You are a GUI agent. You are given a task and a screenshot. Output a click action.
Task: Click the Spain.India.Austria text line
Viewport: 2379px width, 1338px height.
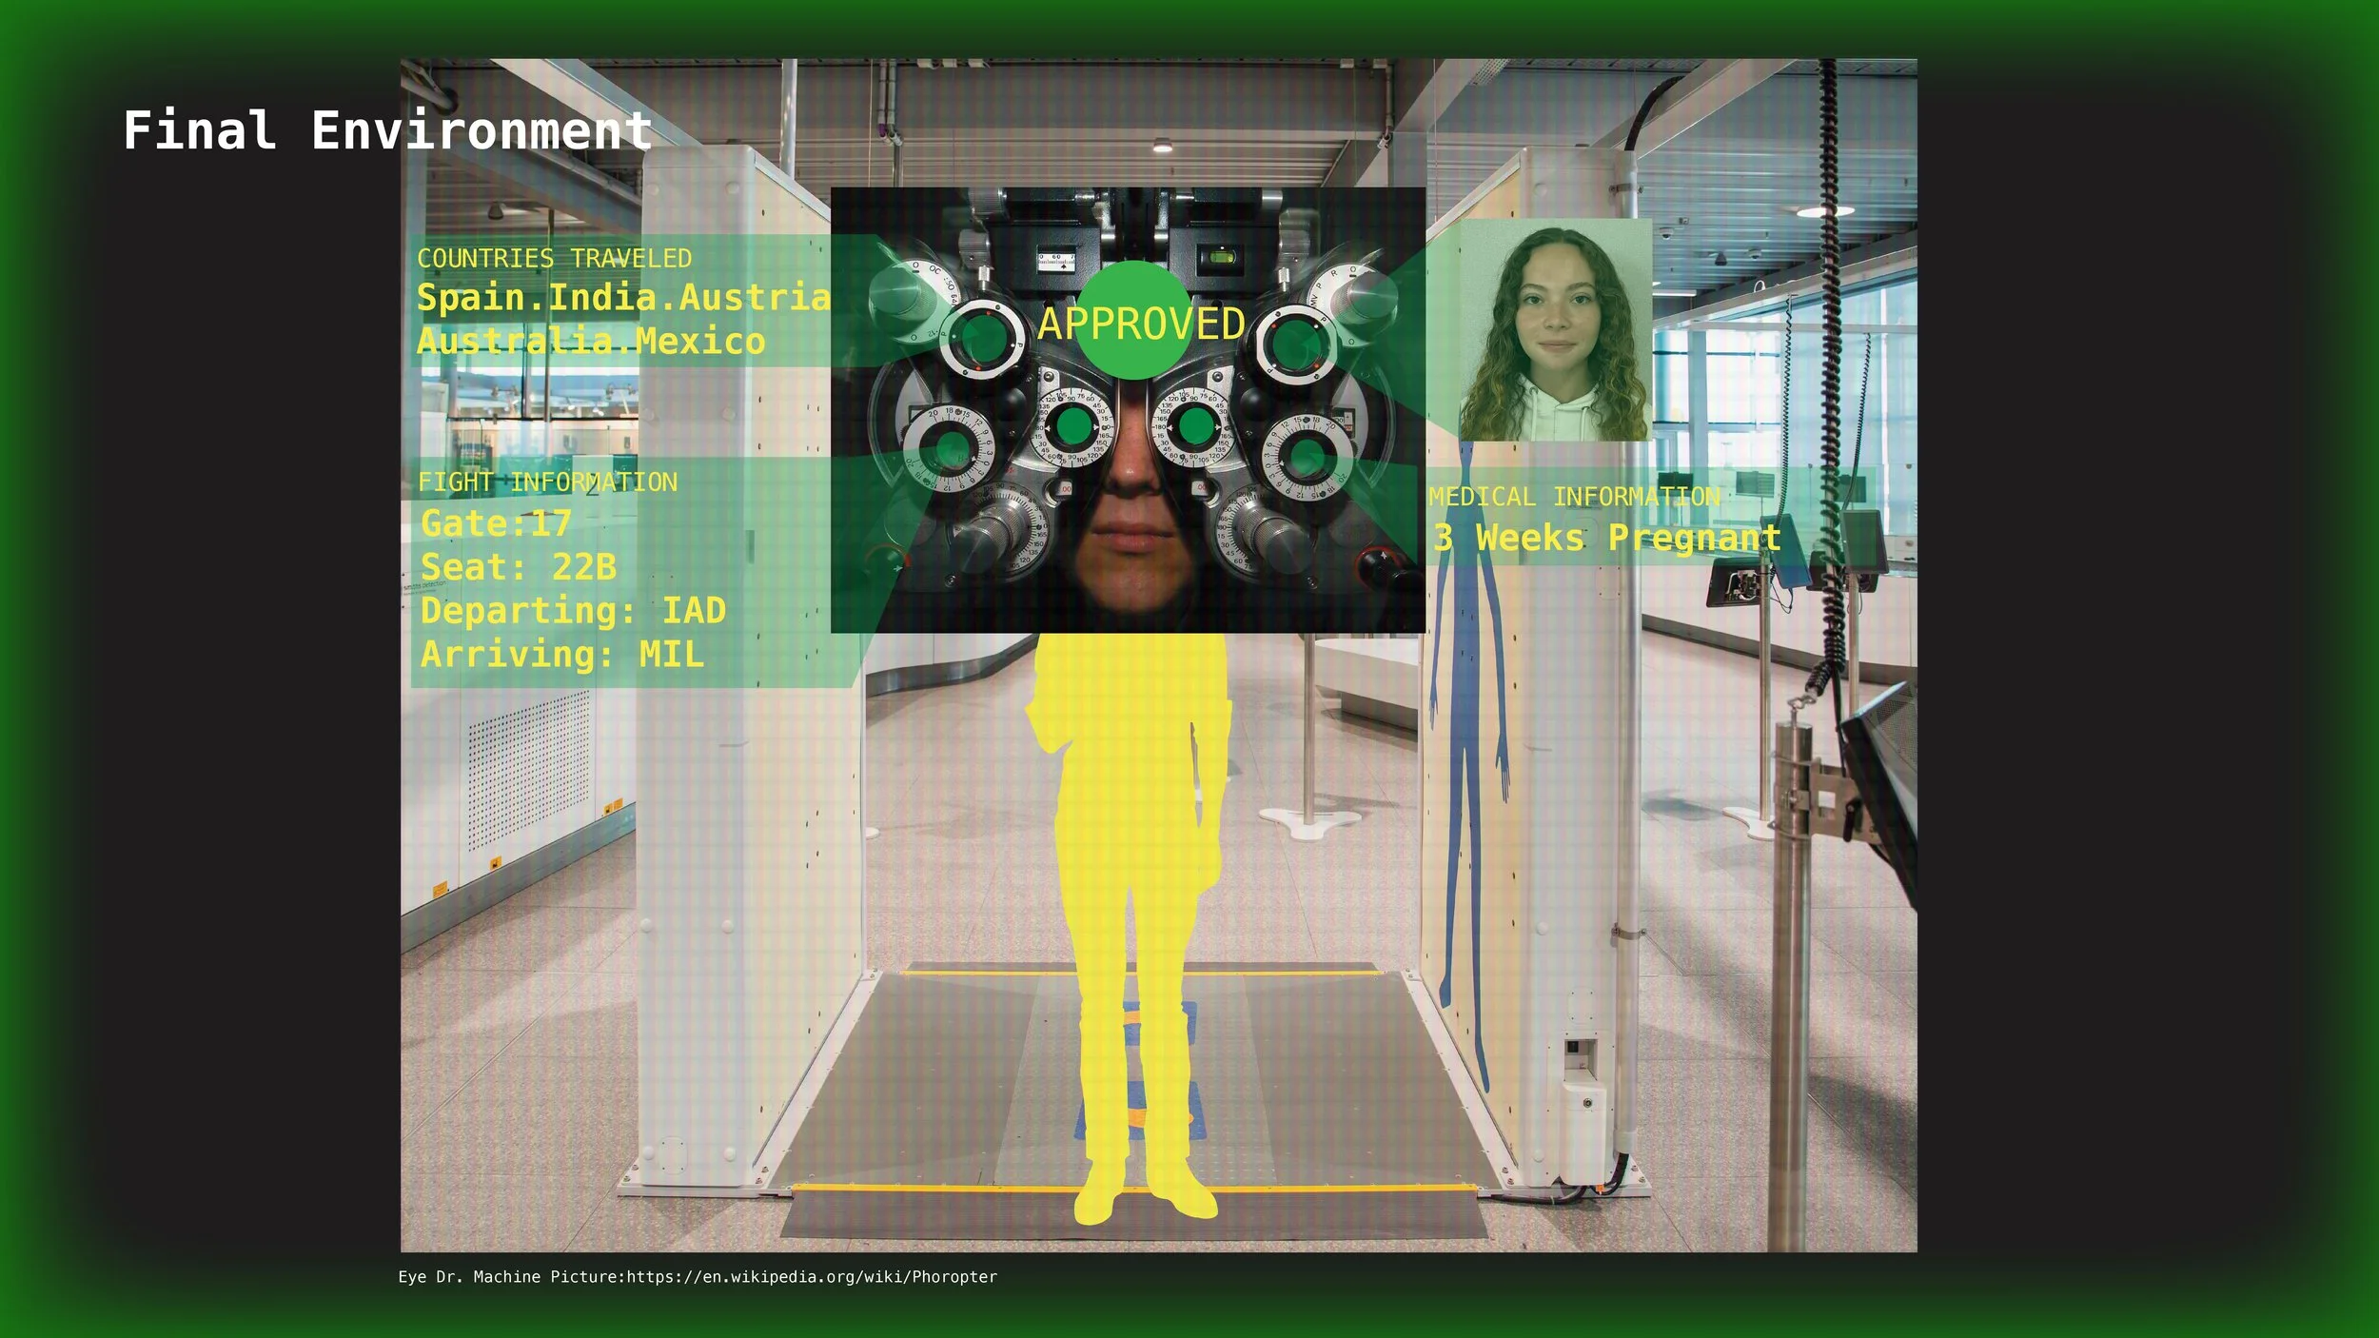pyautogui.click(x=623, y=298)
